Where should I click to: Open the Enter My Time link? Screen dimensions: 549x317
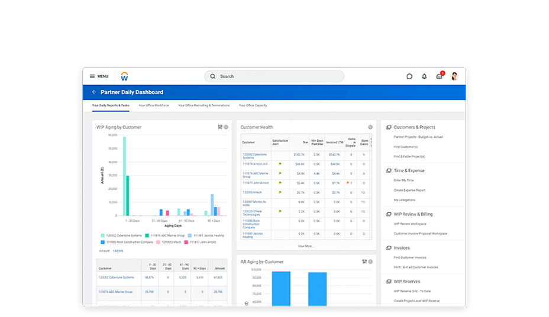click(x=404, y=180)
